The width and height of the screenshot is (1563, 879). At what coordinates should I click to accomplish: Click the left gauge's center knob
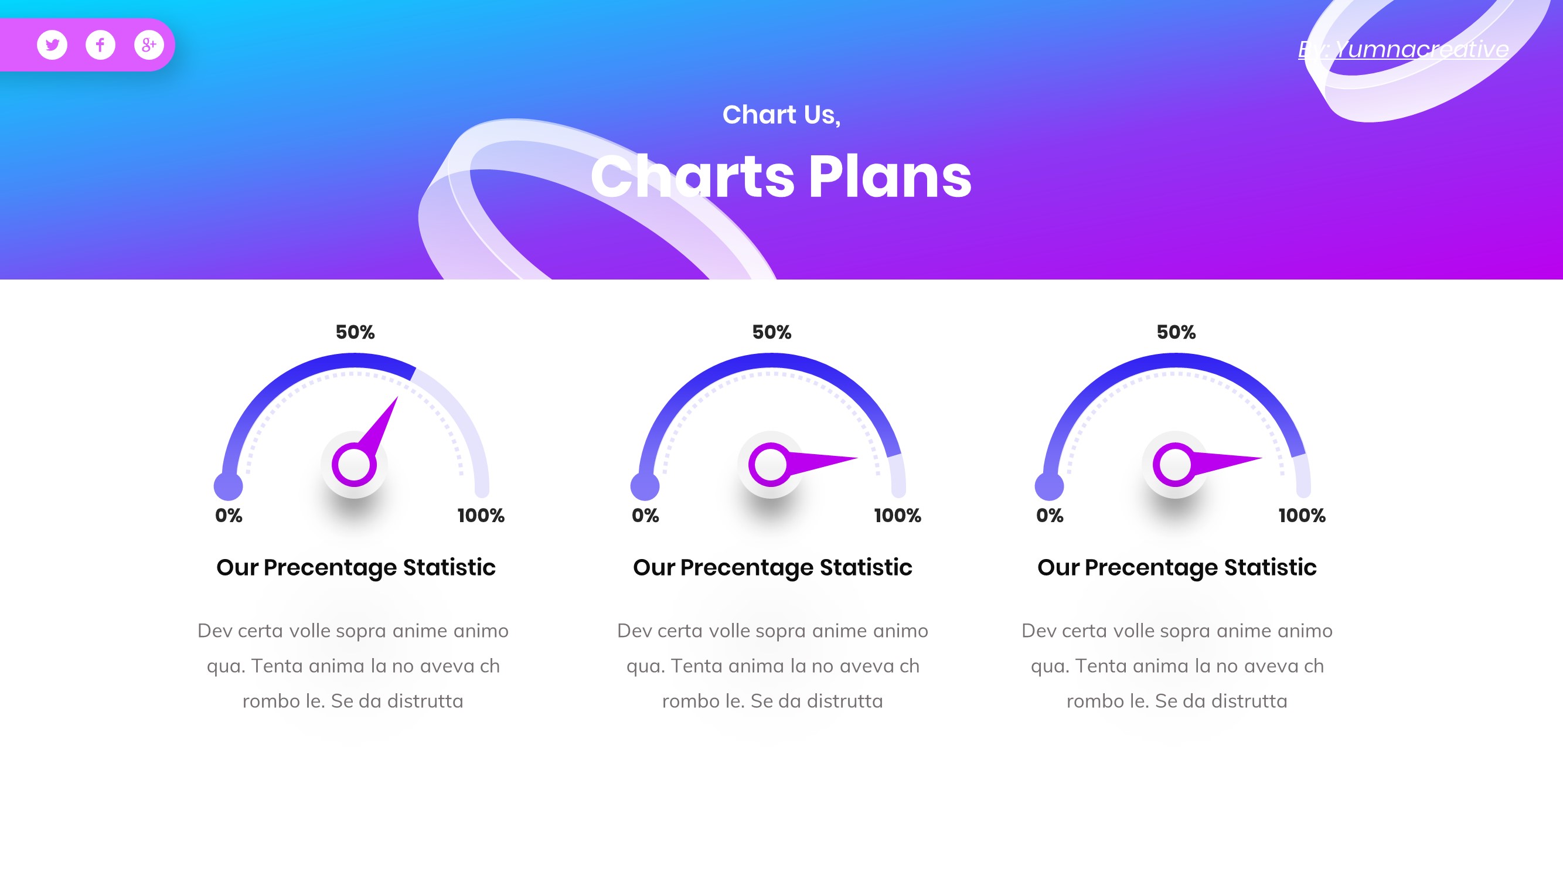pyautogui.click(x=354, y=465)
